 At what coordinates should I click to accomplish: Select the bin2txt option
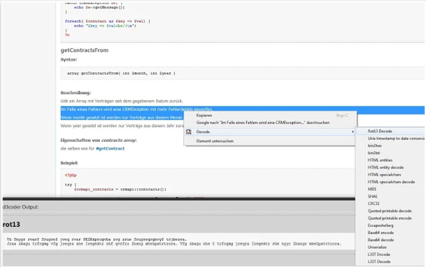(x=374, y=153)
